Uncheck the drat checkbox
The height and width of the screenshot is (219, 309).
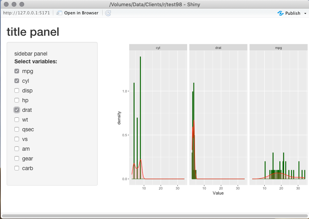[17, 110]
